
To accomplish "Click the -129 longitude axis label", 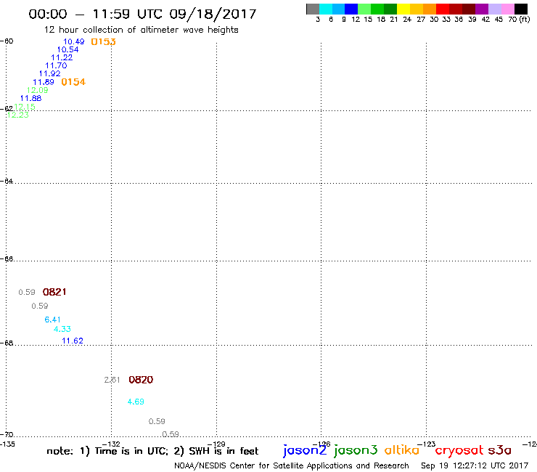I will (216, 444).
